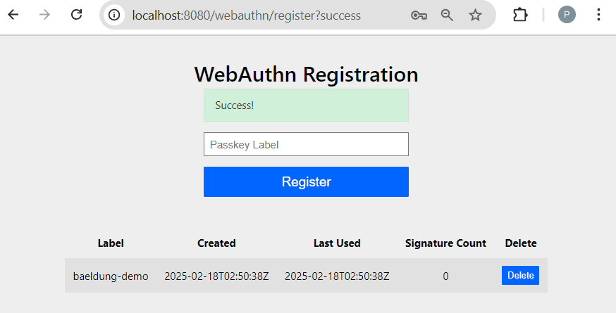Open the browser extensions puzzle icon
This screenshot has height=313, width=616.
(520, 15)
